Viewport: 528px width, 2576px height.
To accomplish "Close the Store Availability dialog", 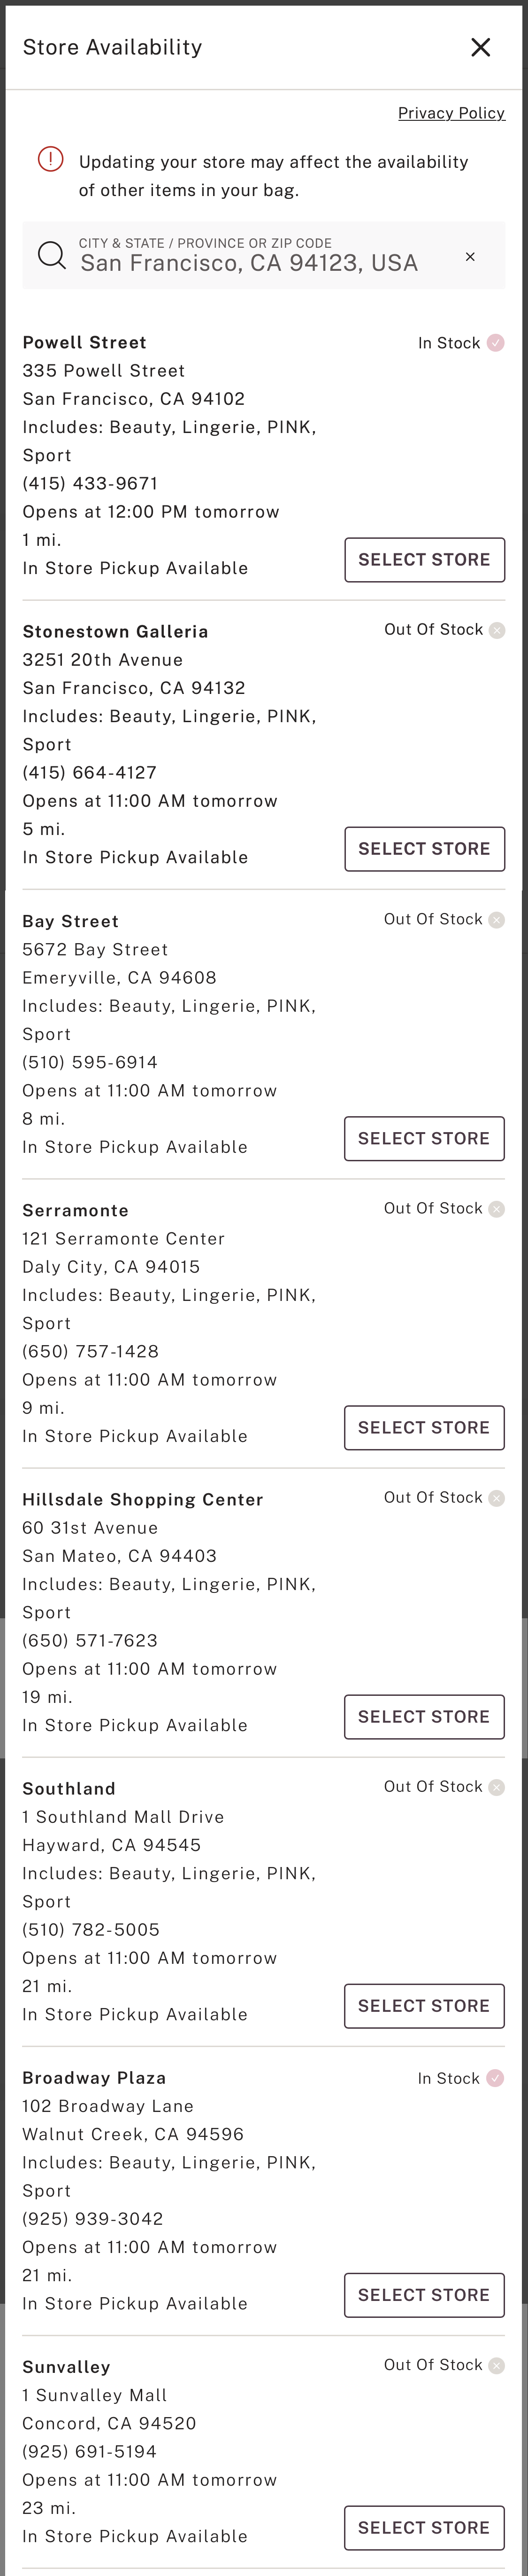I will coord(480,47).
